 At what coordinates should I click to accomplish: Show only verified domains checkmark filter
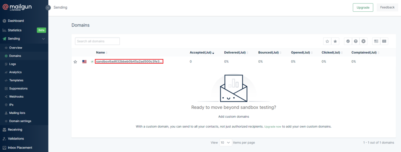click(348, 41)
